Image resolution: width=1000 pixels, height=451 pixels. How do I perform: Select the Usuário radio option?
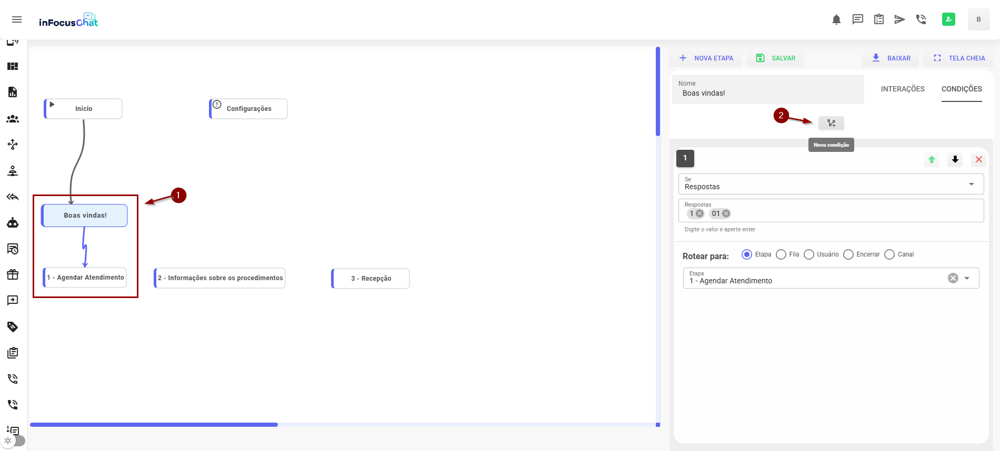[809, 254]
